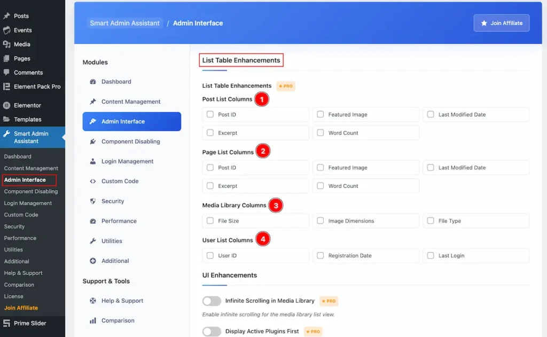The width and height of the screenshot is (547, 337).
Task: Click the Posts pin icon in WordPress sidebar
Action: (x=6, y=16)
